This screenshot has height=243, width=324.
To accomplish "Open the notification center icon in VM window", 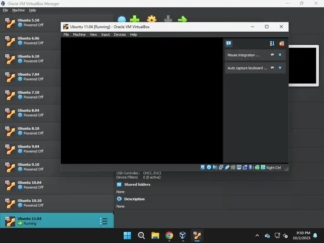I will click(228, 44).
